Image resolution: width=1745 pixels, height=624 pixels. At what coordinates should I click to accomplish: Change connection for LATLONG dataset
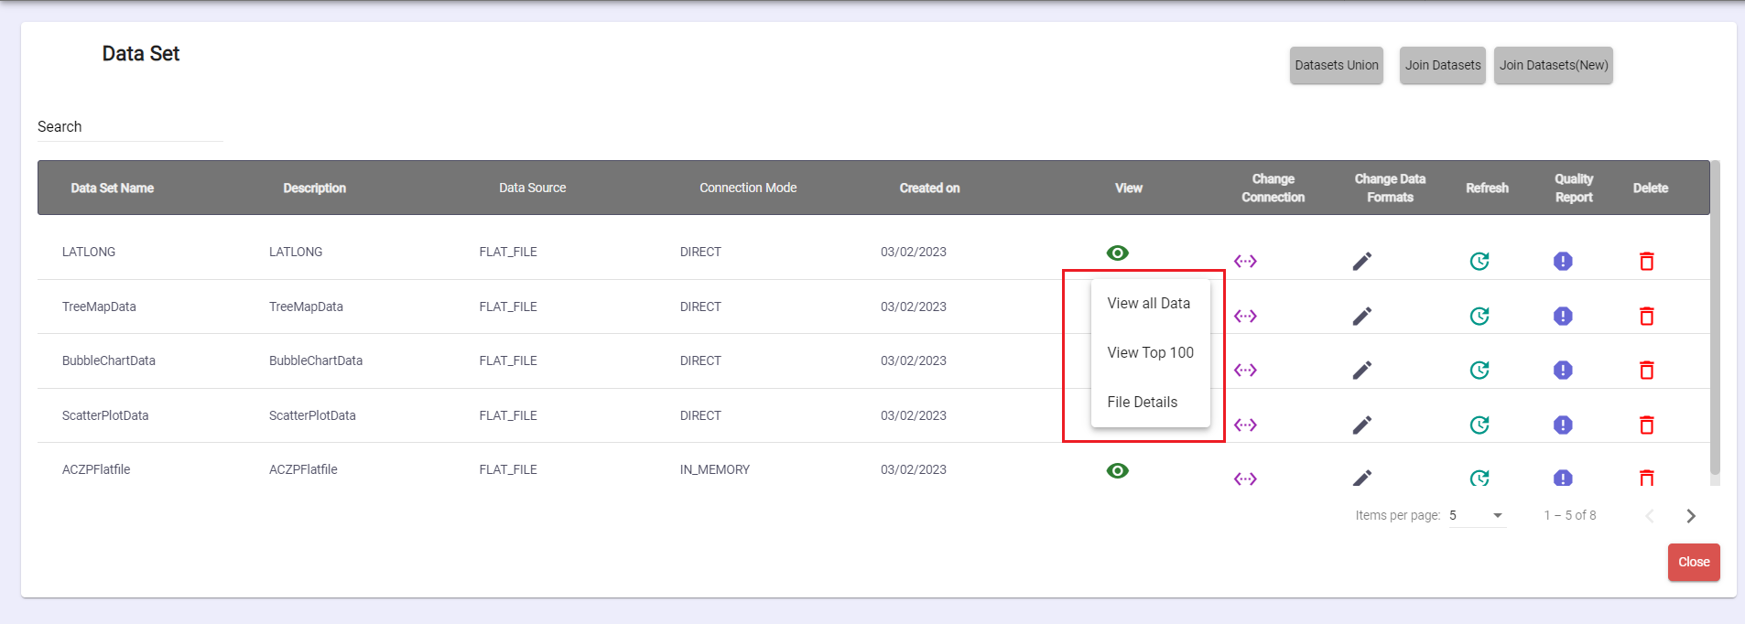click(1244, 262)
